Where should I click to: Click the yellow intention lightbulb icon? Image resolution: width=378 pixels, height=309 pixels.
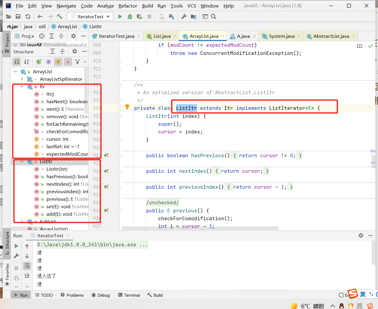(127, 106)
